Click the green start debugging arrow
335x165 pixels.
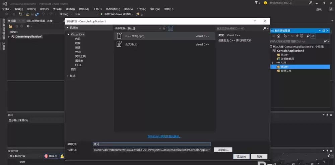(x=102, y=14)
